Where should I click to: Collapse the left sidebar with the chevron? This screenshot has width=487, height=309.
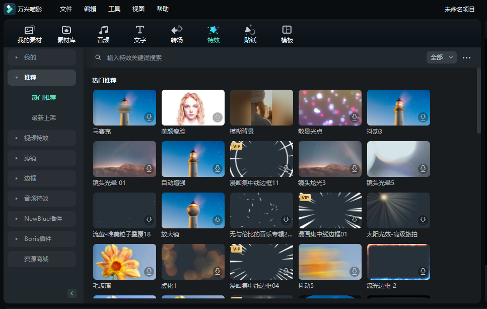pos(72,293)
